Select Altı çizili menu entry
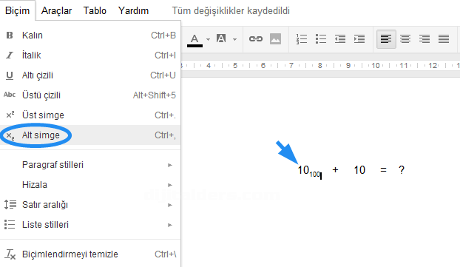460x267 pixels. click(90, 75)
